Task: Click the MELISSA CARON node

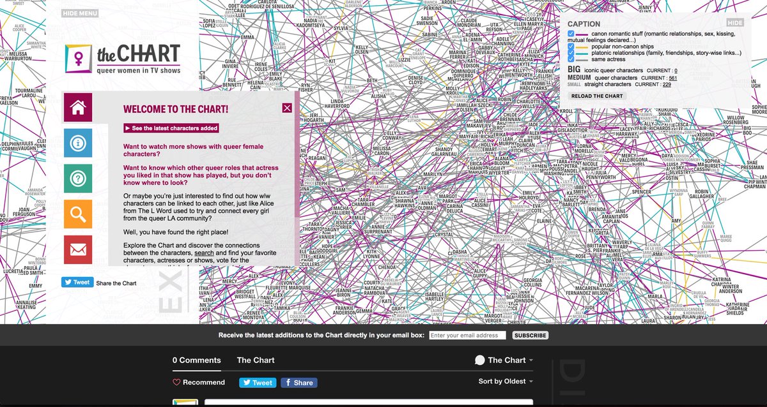Action: pyautogui.click(x=382, y=150)
